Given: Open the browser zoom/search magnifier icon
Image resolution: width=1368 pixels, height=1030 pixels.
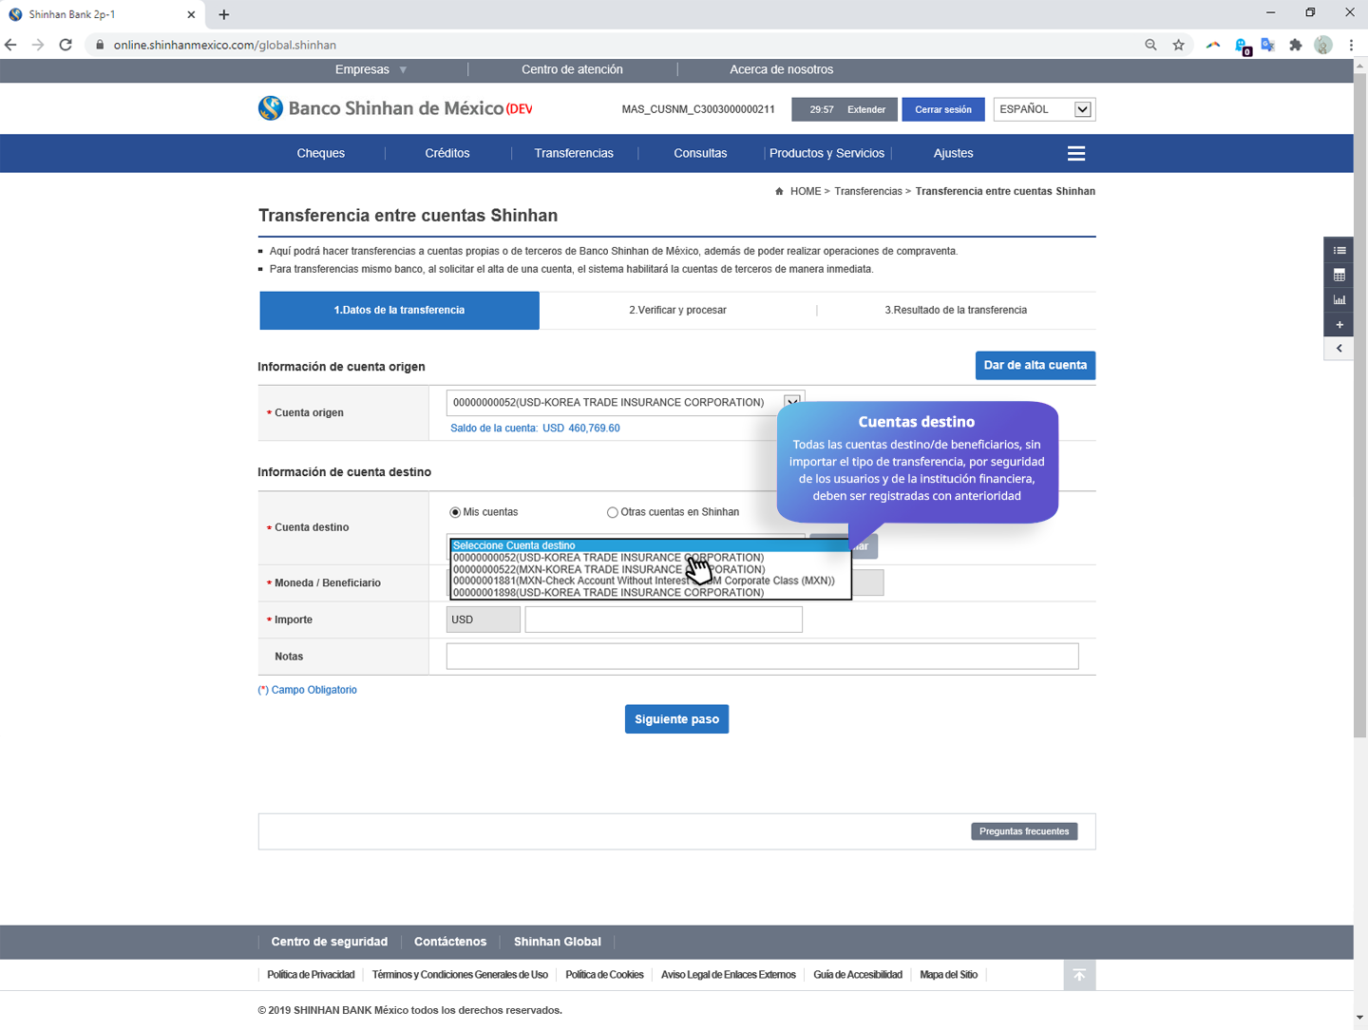Looking at the screenshot, I should click(1150, 45).
